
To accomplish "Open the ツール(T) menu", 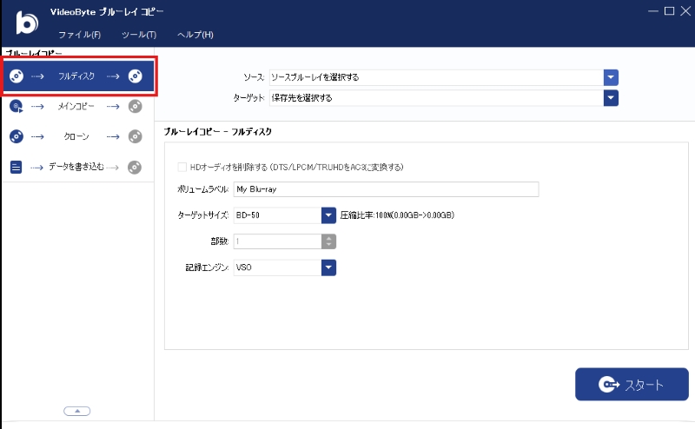I will 139,35.
